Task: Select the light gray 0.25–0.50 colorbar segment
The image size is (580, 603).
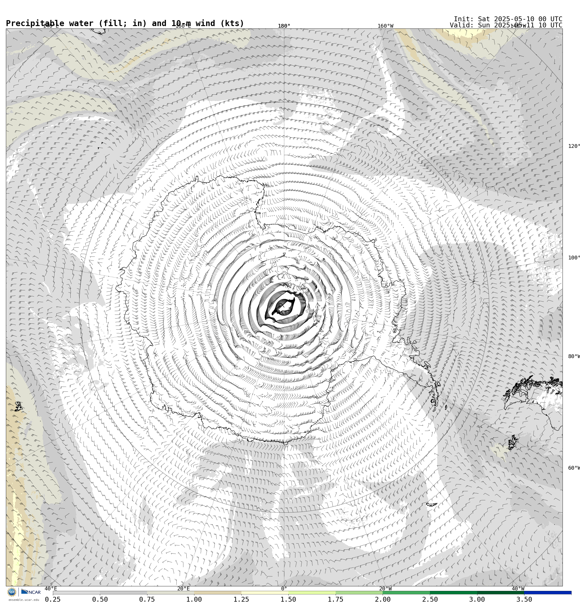Action: coord(76,593)
